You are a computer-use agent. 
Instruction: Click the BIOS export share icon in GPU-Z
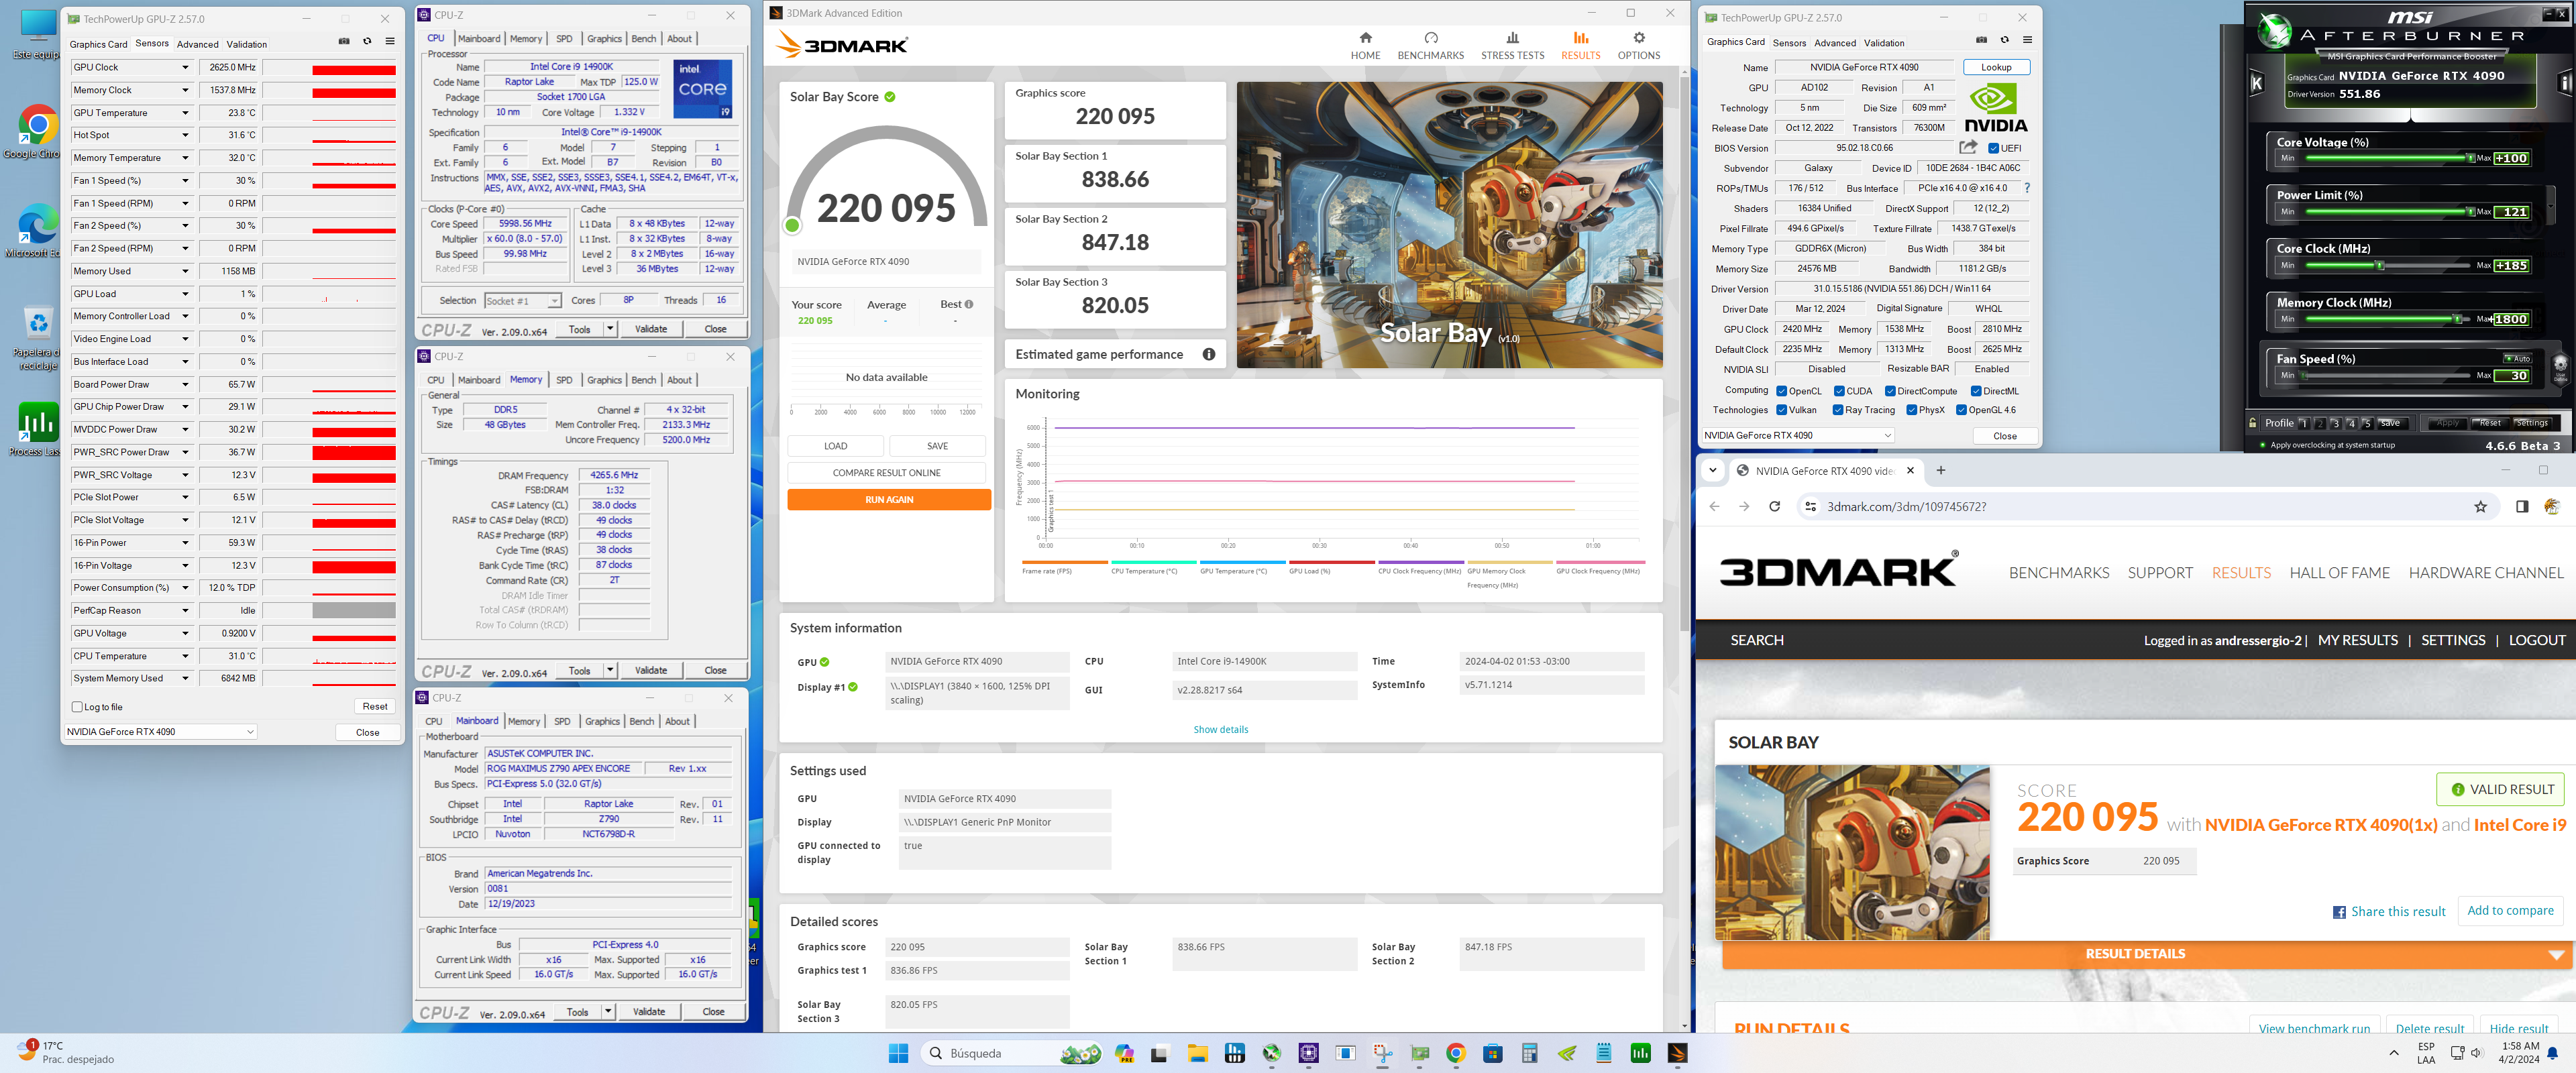coord(1968,147)
